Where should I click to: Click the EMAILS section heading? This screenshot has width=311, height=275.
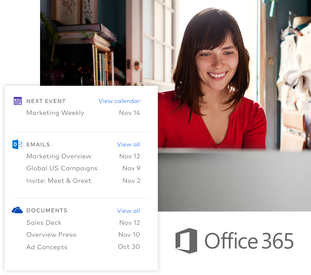[x=38, y=145]
